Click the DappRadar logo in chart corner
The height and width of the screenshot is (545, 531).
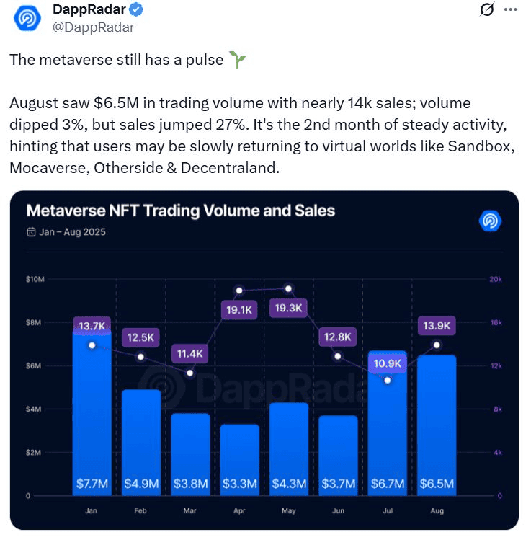[x=490, y=221]
